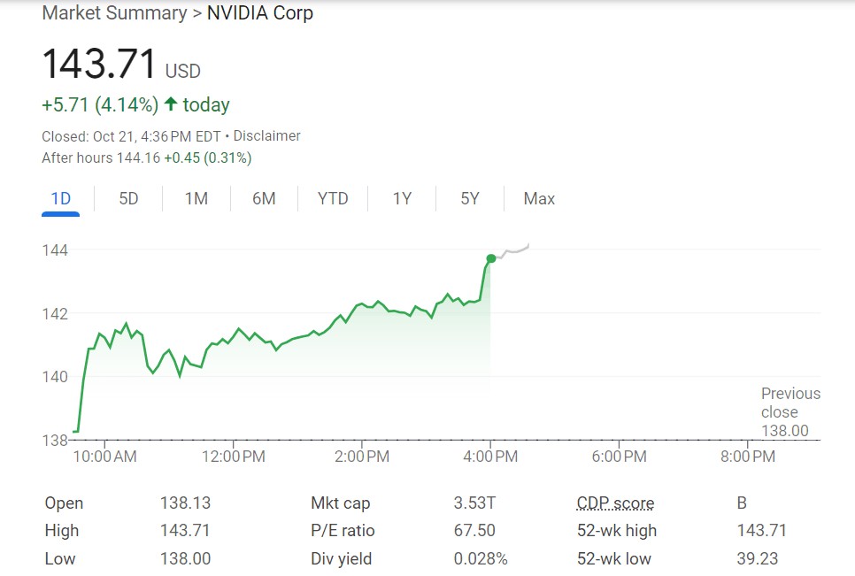Click the NVIDIA Corp title
This screenshot has height=576, width=855.
click(x=259, y=13)
